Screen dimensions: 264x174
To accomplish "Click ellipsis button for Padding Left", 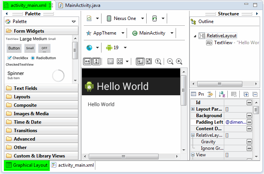I will pyautogui.click(x=249, y=122).
